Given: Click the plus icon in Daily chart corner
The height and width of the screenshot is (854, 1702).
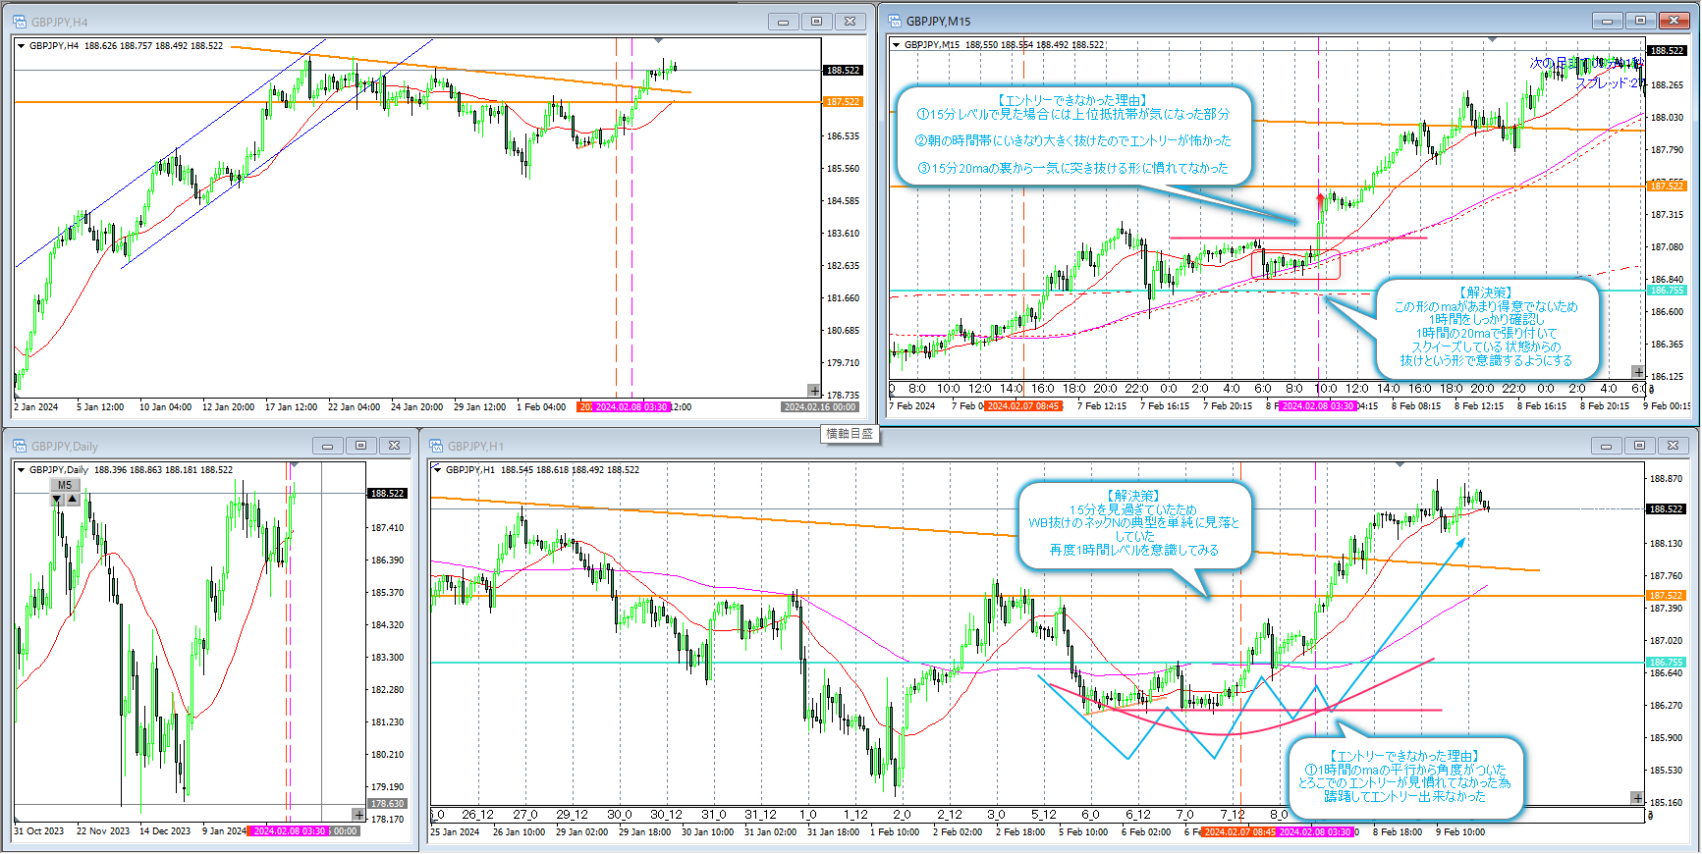Looking at the screenshot, I should [358, 815].
